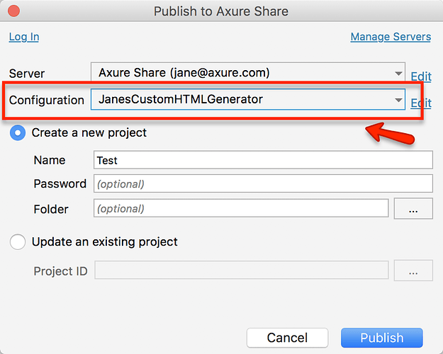Viewport: 443px width, 354px height.
Task: Click the Name field containing Test
Action: pyautogui.click(x=263, y=161)
